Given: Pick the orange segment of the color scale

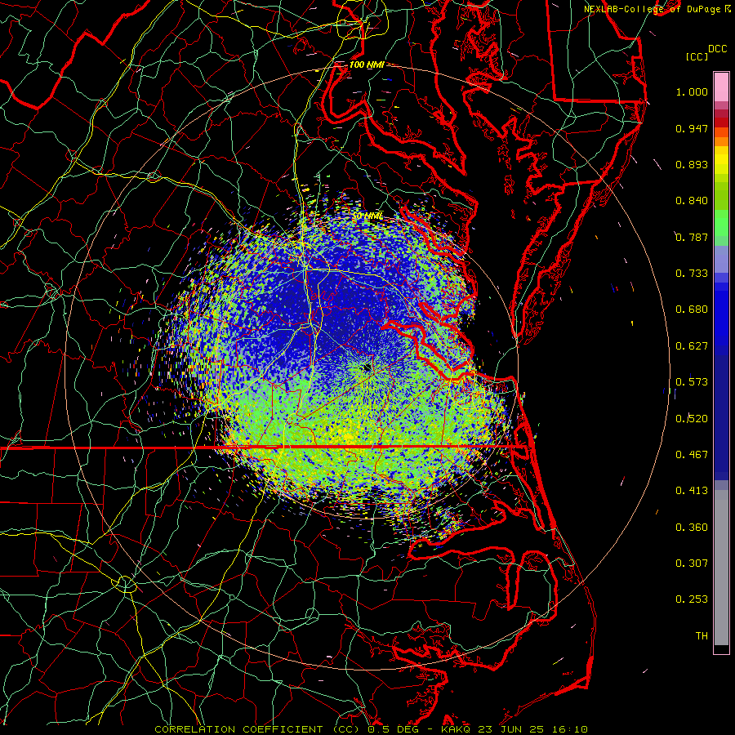Looking at the screenshot, I should click(721, 141).
